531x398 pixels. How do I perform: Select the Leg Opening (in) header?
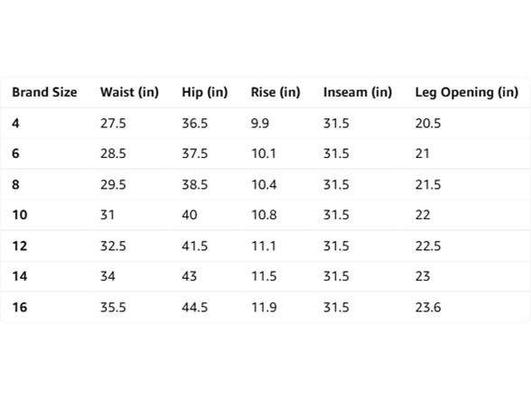pos(467,92)
